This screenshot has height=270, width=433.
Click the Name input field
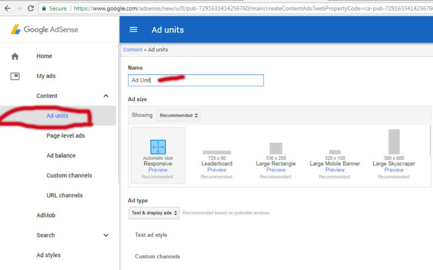pyautogui.click(x=196, y=80)
